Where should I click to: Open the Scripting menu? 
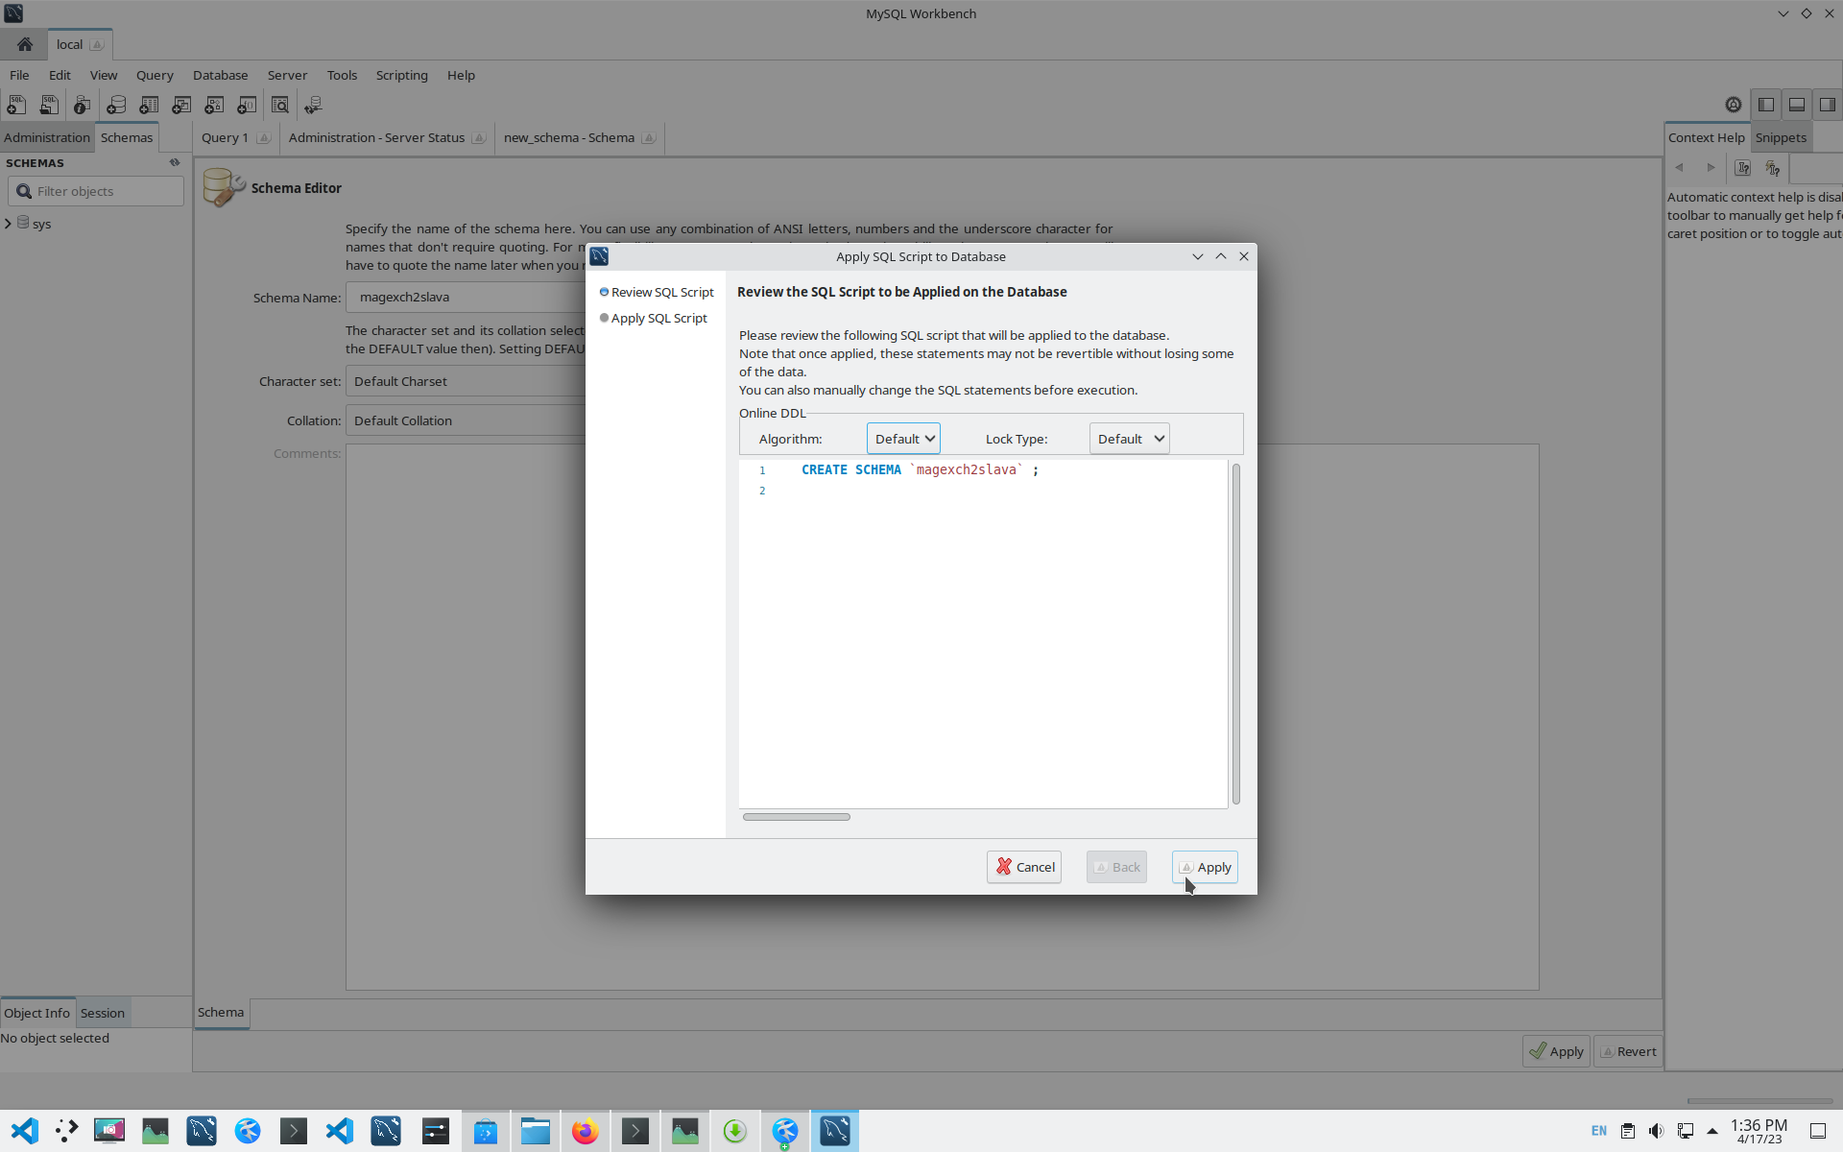point(401,75)
